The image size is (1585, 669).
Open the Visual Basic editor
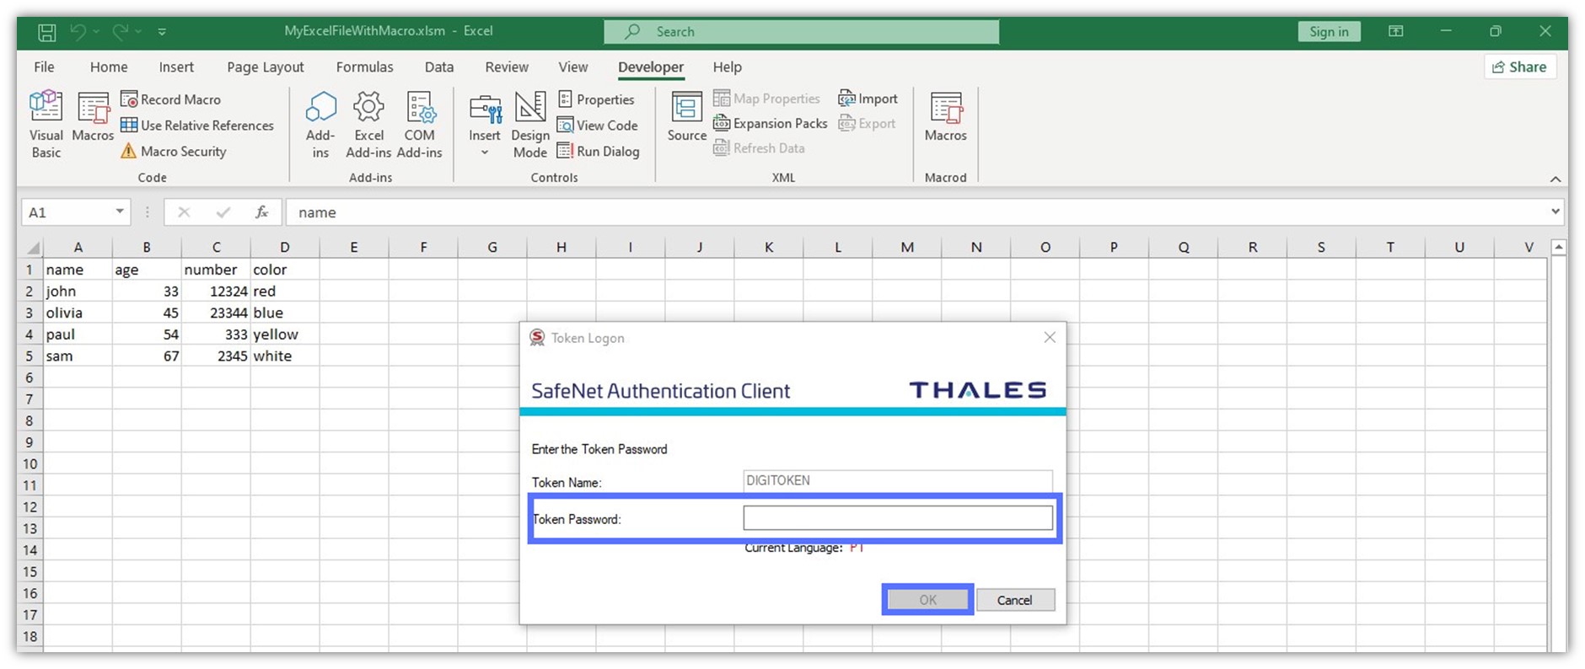click(46, 124)
